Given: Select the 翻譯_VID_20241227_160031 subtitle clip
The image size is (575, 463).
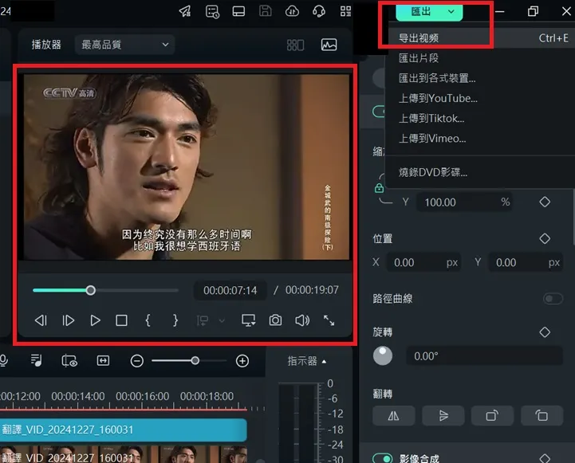Looking at the screenshot, I should point(123,430).
